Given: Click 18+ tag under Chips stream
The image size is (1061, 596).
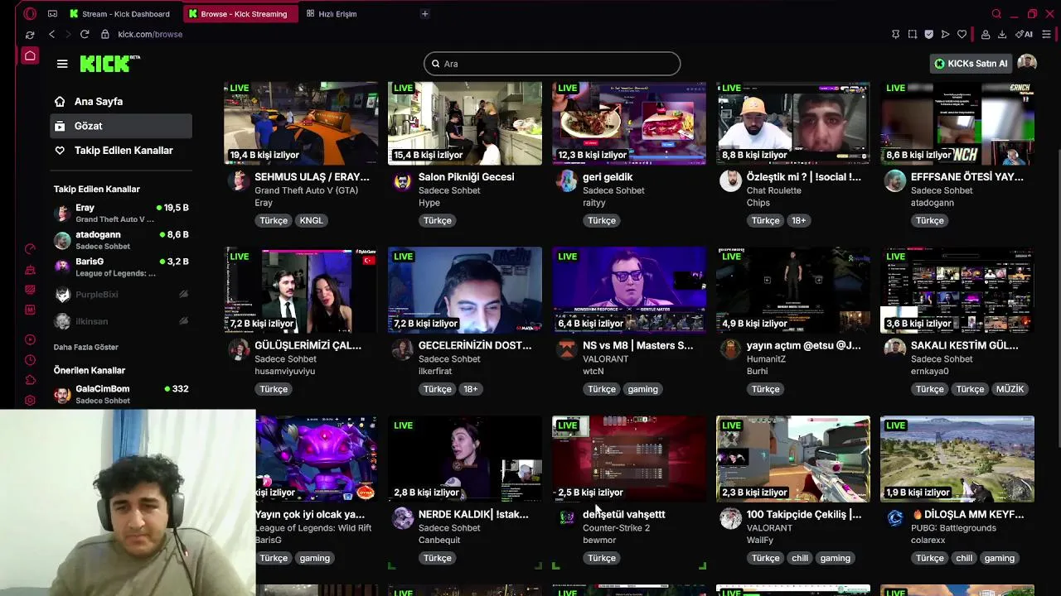Looking at the screenshot, I should [x=798, y=220].
